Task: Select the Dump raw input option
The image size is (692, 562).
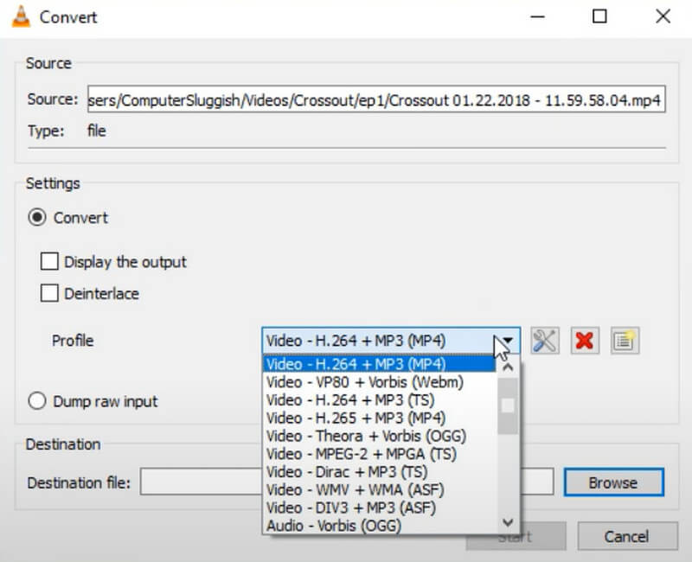Action: point(37,401)
